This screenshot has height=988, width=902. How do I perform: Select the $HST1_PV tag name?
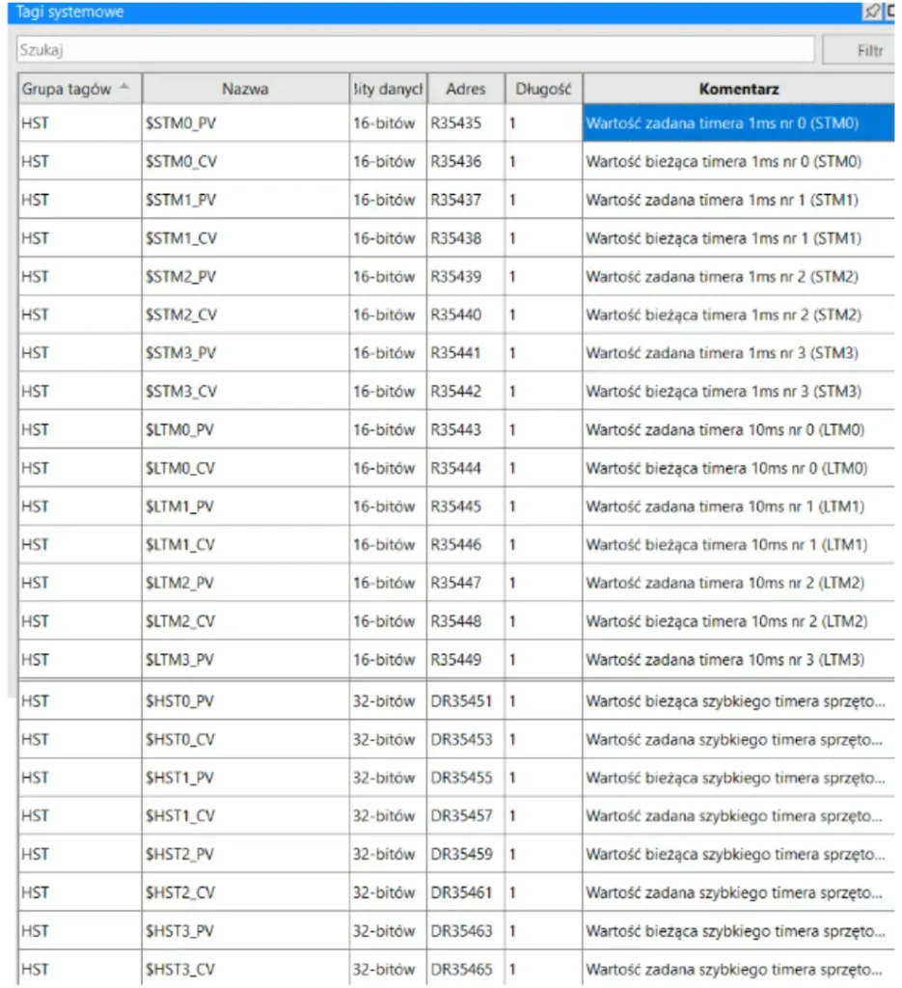click(x=179, y=778)
